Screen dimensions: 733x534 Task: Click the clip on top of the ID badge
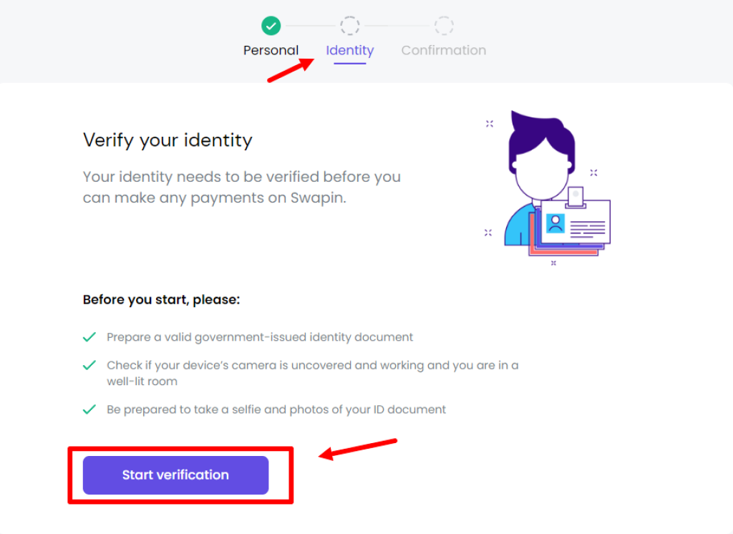click(x=576, y=198)
